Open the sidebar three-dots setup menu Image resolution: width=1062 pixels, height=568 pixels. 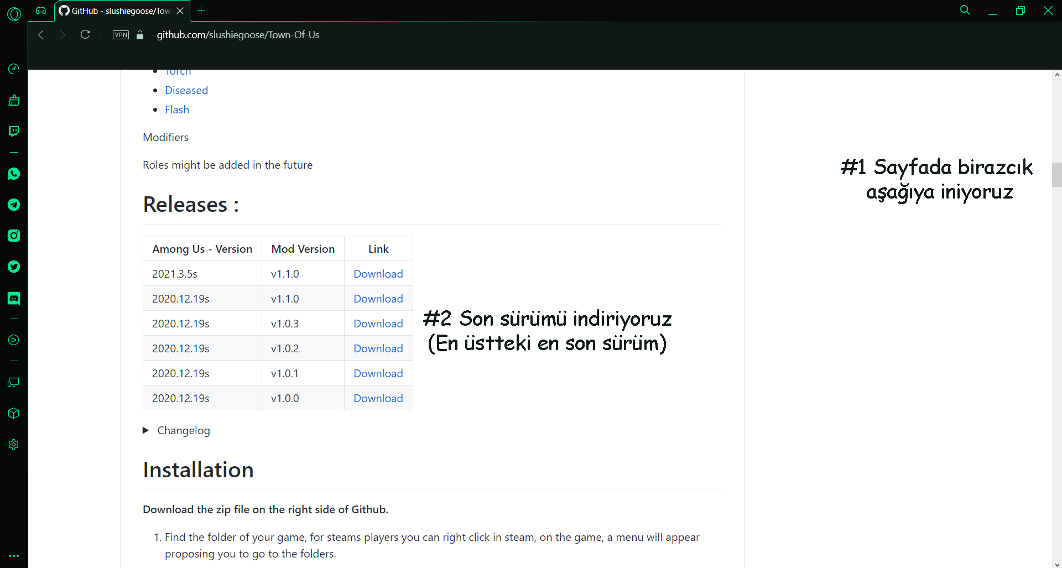(x=14, y=555)
